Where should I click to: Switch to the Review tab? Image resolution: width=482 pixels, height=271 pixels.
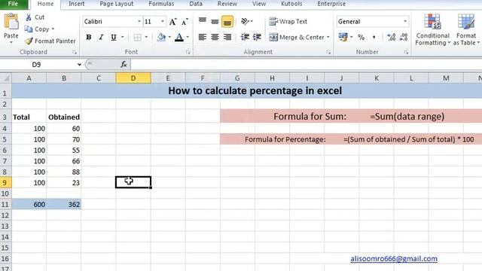(227, 4)
